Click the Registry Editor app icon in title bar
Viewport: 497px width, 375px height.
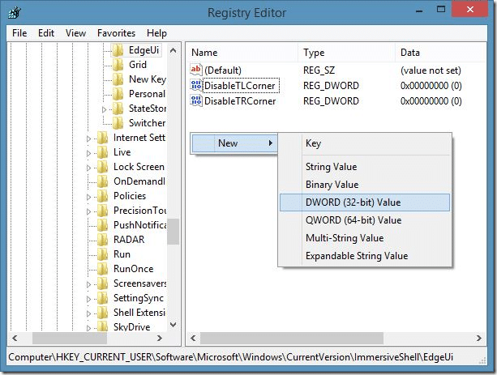[x=15, y=13]
